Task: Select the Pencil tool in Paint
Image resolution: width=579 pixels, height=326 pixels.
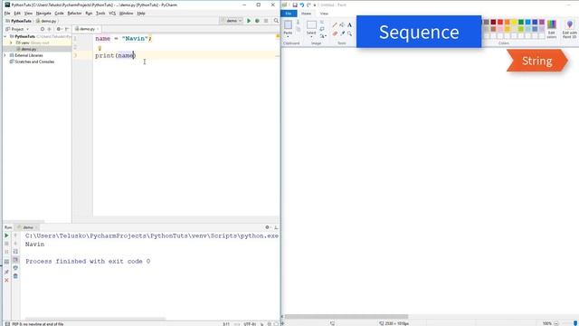Action: (x=335, y=24)
